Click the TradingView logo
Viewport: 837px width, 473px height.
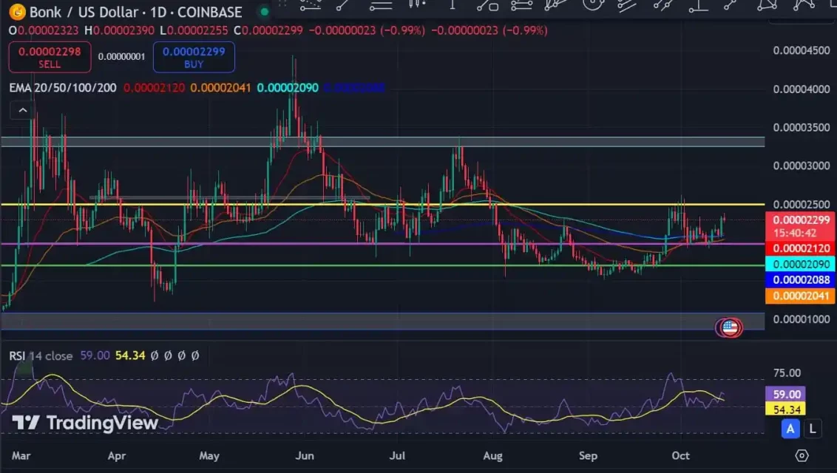86,423
